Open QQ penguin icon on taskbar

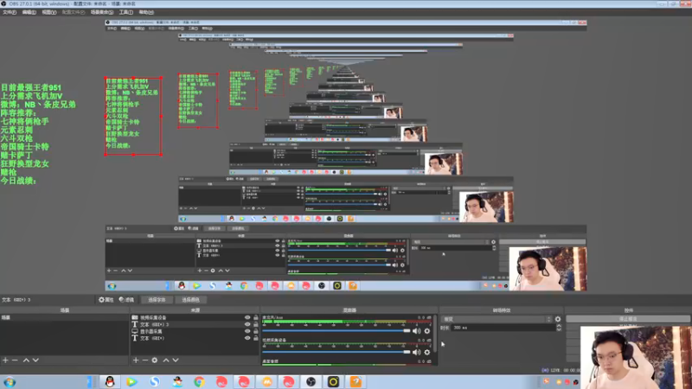[110, 381]
